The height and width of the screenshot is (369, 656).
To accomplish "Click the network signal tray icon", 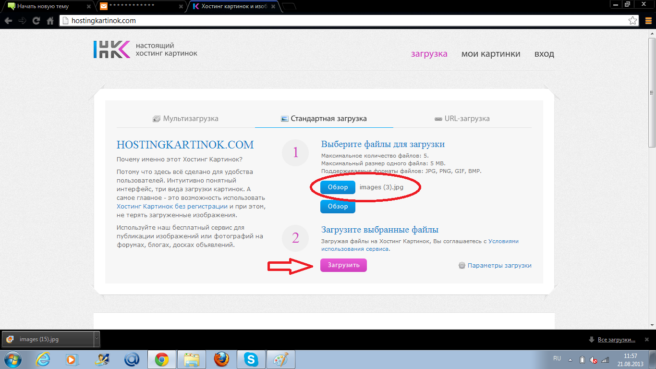I will tap(605, 359).
